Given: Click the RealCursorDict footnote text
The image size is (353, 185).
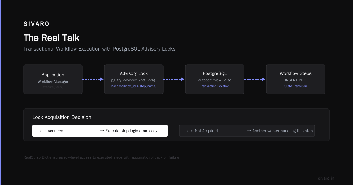Looking at the screenshot, I should tap(101, 157).
